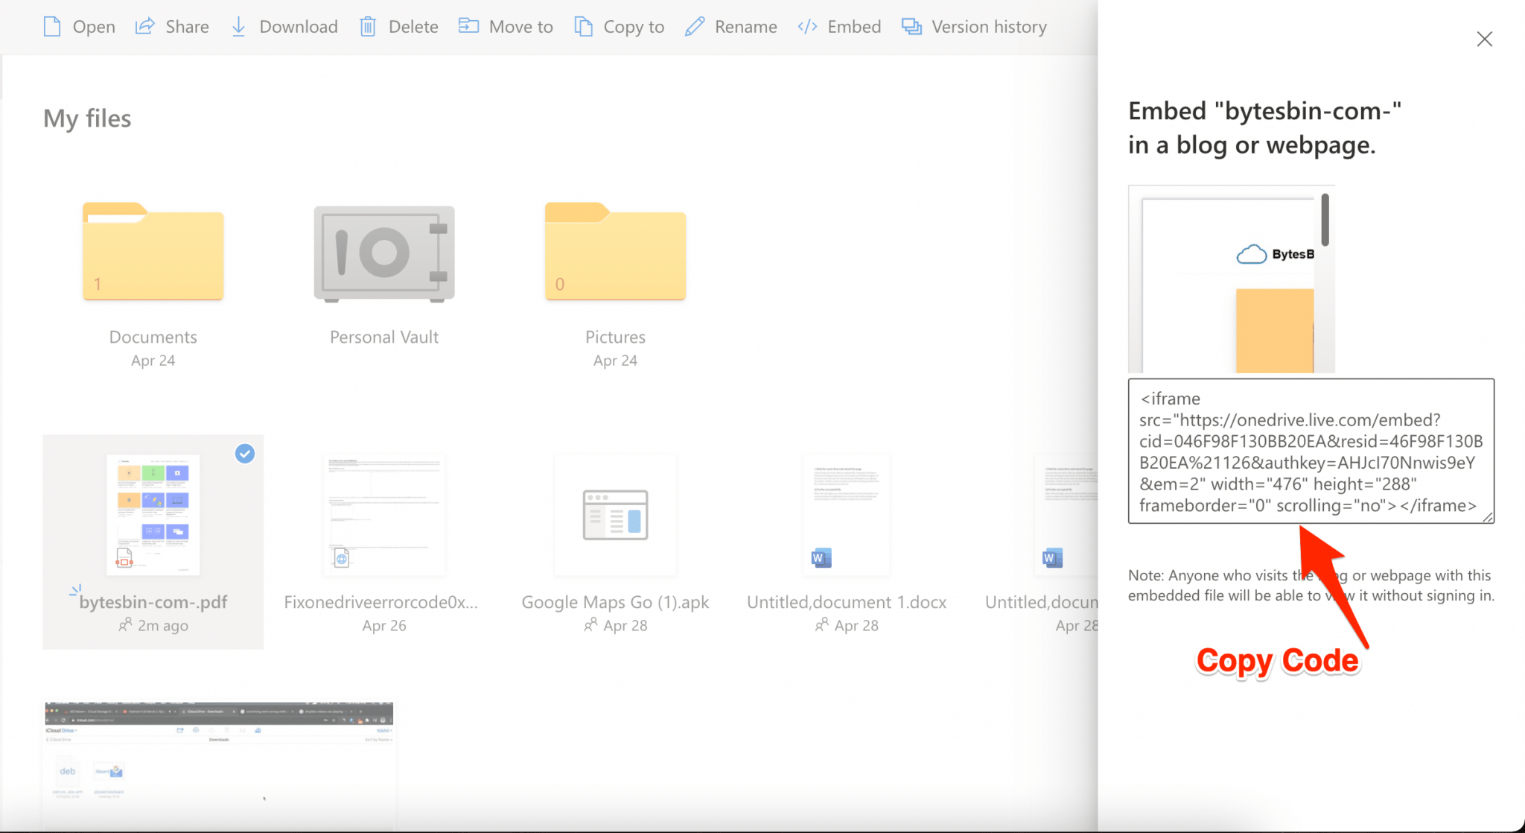Deselect bytesbin-com-.pdf via its checkmark

(x=245, y=454)
